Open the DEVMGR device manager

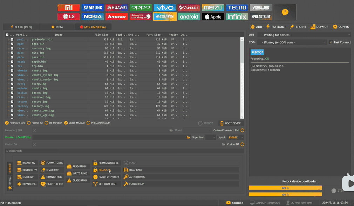point(319,27)
